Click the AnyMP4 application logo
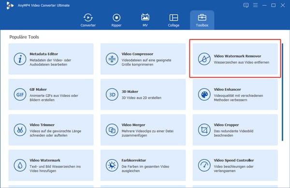The width and height of the screenshot is (290, 188). [10, 5]
